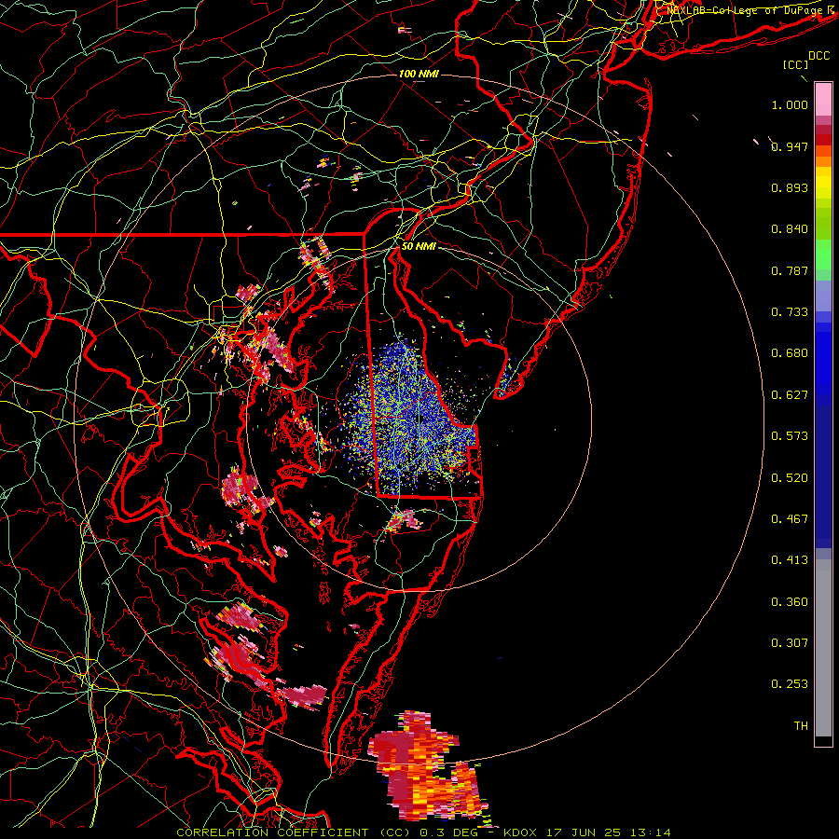839x839 pixels.
Task: Click the "50 NMI" range ring label
Action: (419, 247)
